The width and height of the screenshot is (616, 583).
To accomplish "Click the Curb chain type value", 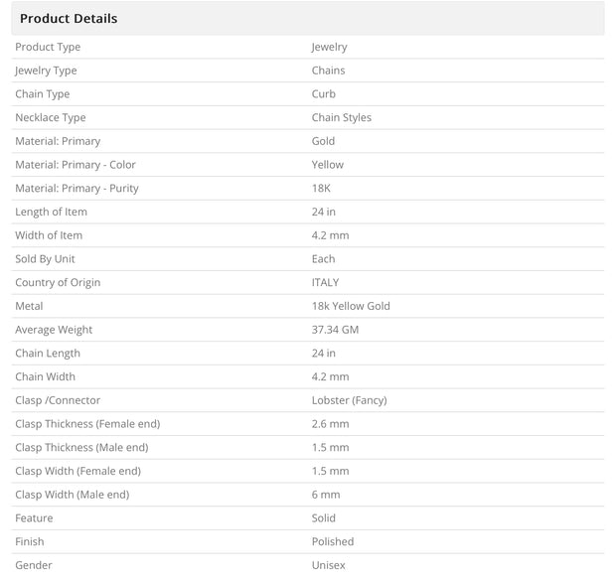I will click(x=324, y=93).
